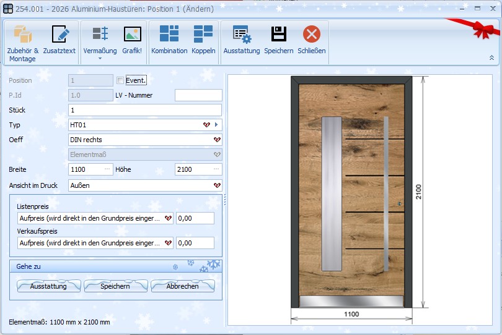Toggle the Event. checkbox
The width and height of the screenshot is (502, 335).
pyautogui.click(x=120, y=80)
